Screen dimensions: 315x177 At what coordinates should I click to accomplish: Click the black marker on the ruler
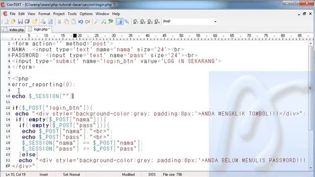tap(75, 35)
